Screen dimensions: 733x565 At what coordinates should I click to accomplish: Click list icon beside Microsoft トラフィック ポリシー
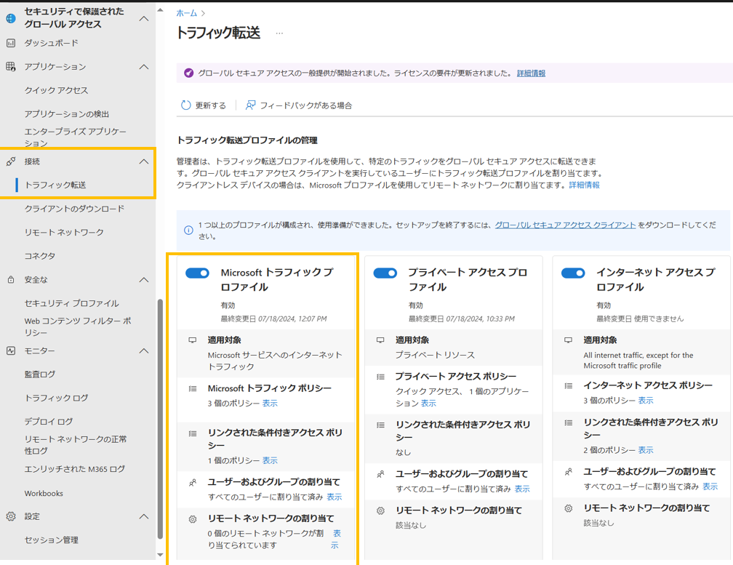coord(193,388)
